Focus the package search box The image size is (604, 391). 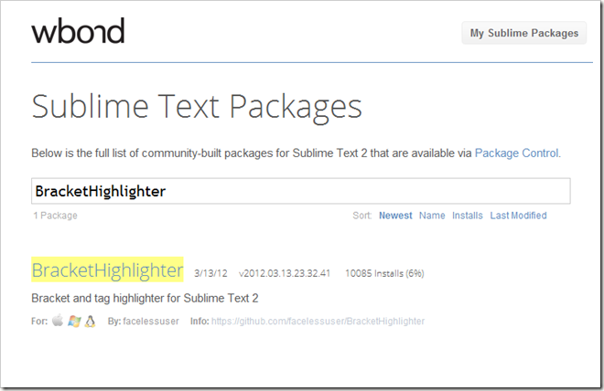pyautogui.click(x=301, y=191)
